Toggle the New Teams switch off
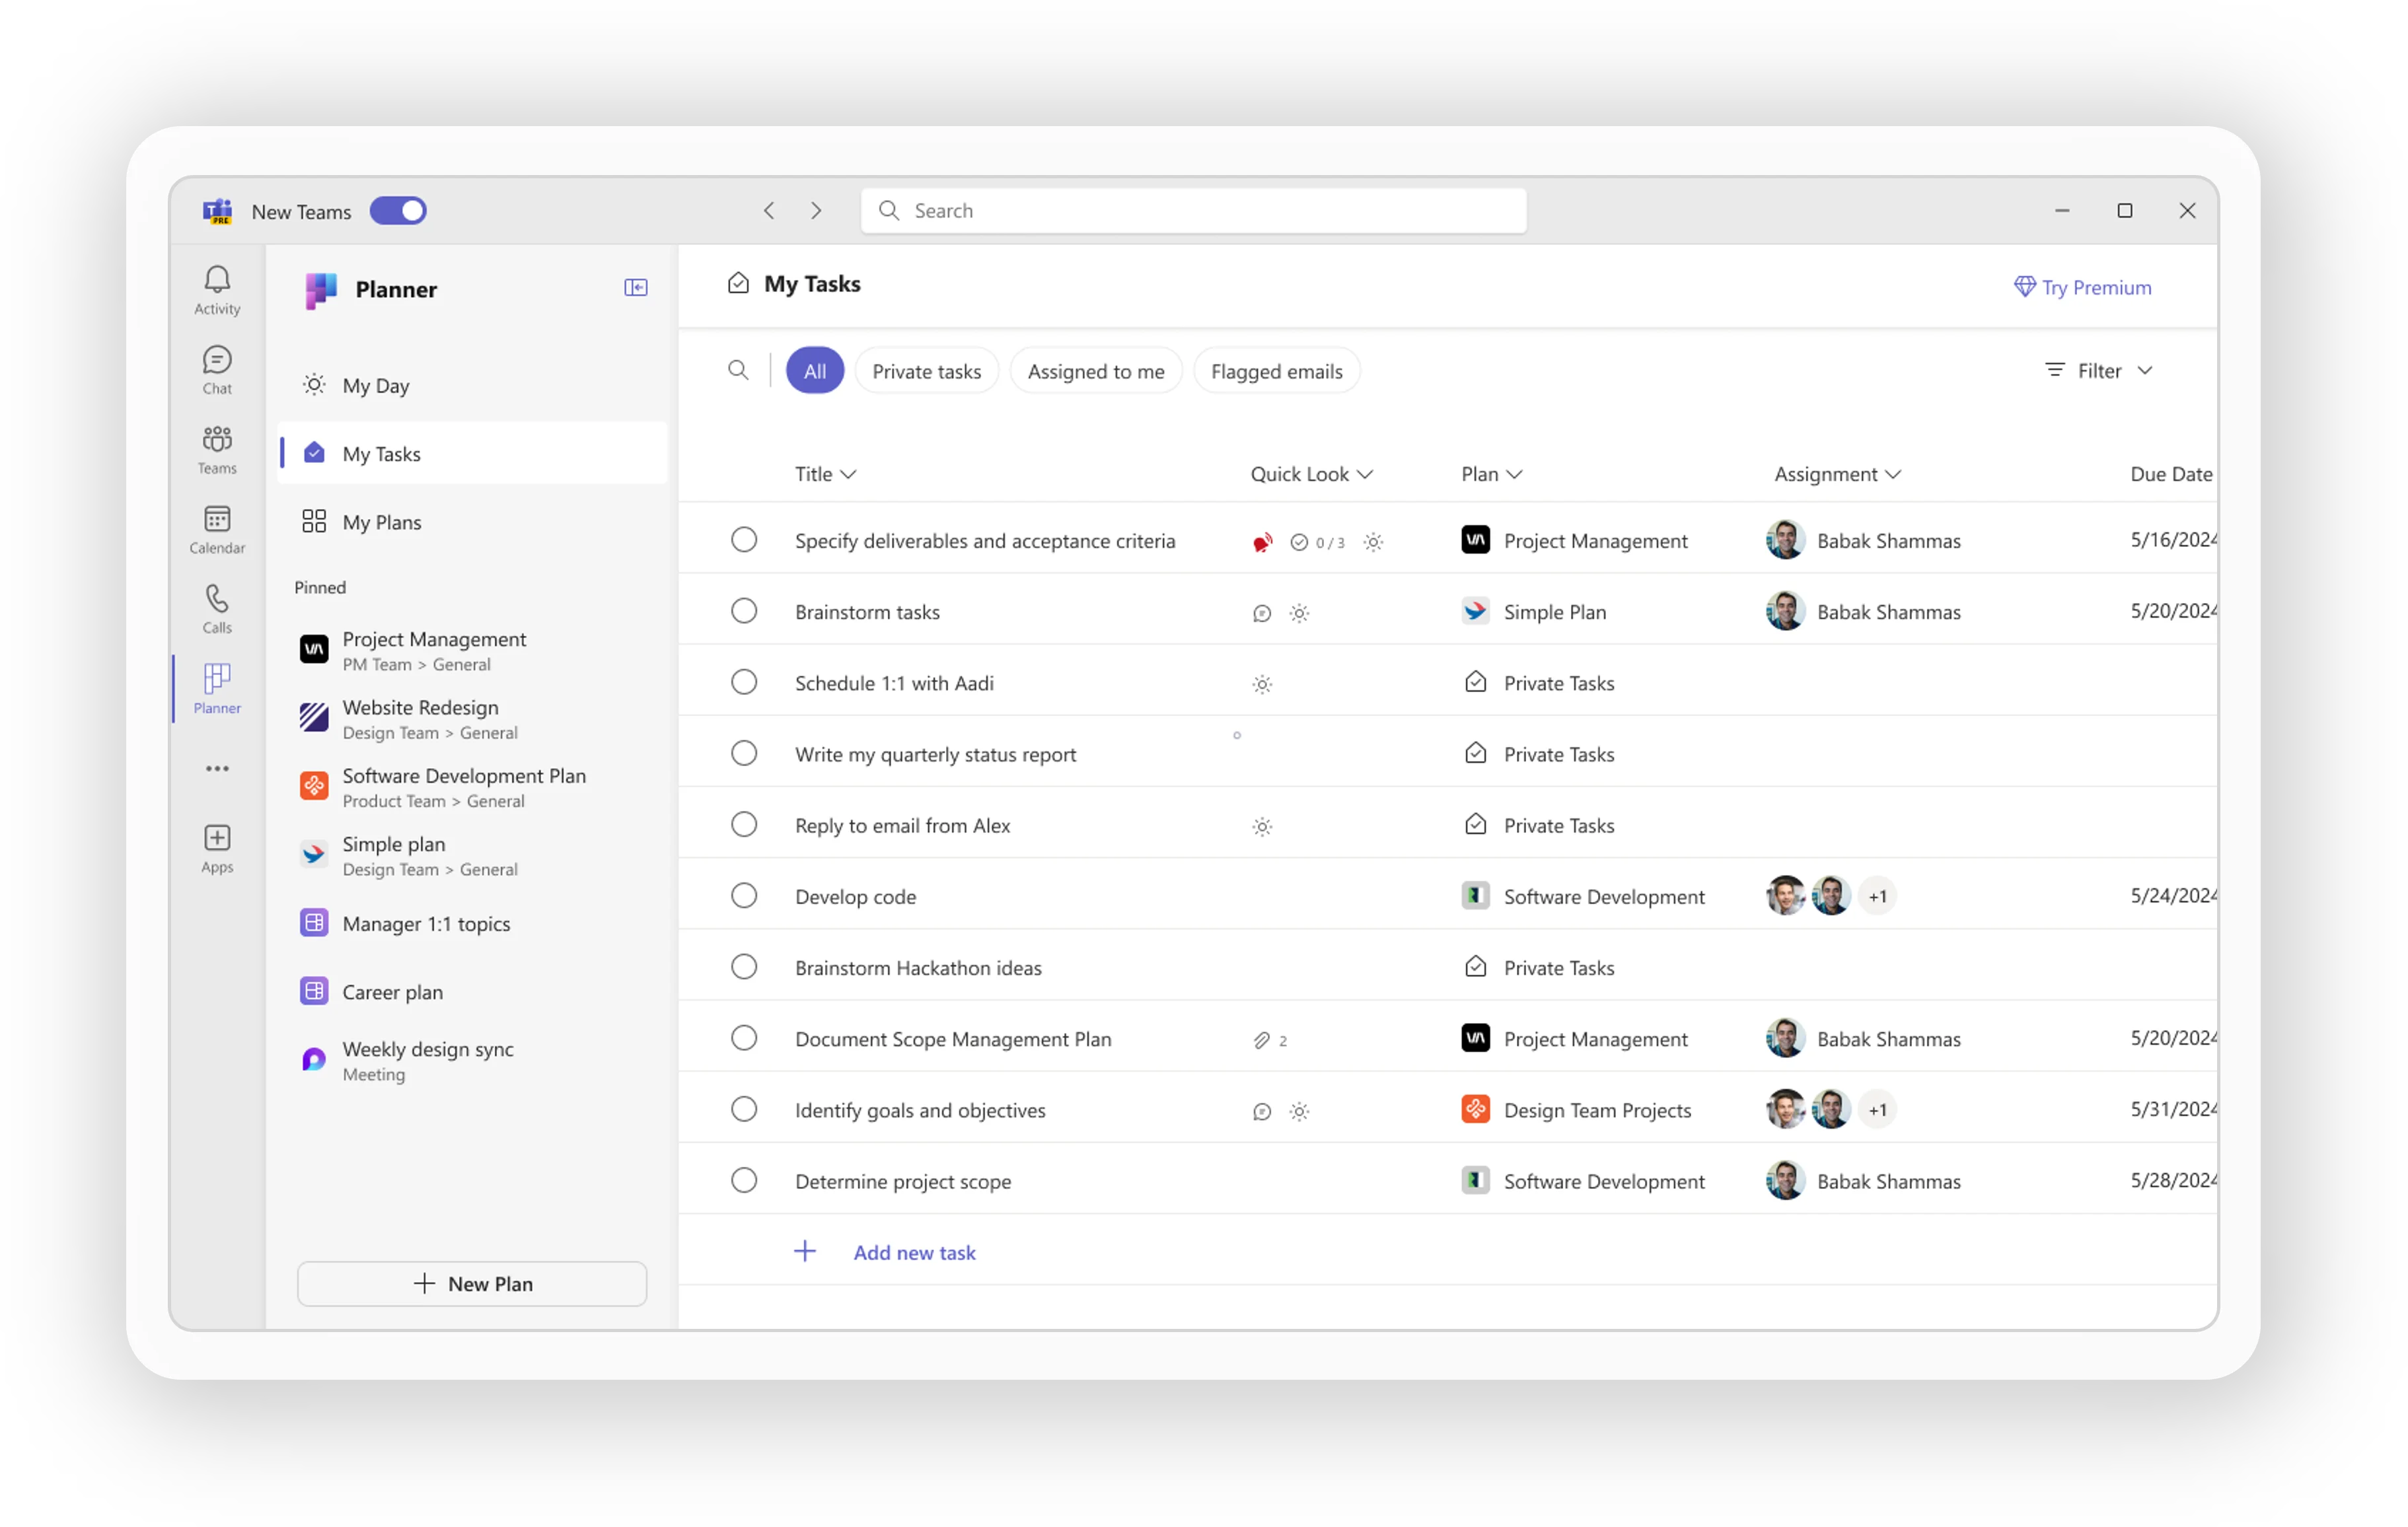This screenshot has height=1527, width=2408. pos(398,211)
